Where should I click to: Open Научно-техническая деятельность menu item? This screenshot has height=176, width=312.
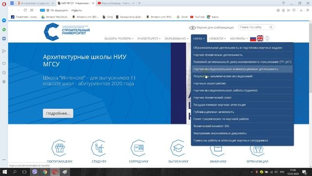[242, 55]
